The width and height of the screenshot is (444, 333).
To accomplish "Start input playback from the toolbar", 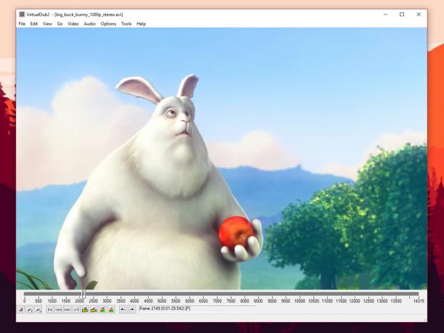I will point(30,310).
